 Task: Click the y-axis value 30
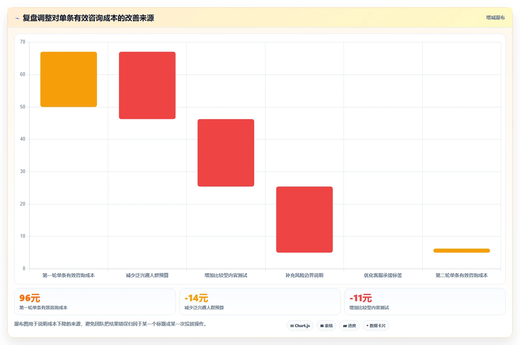[x=23, y=172]
